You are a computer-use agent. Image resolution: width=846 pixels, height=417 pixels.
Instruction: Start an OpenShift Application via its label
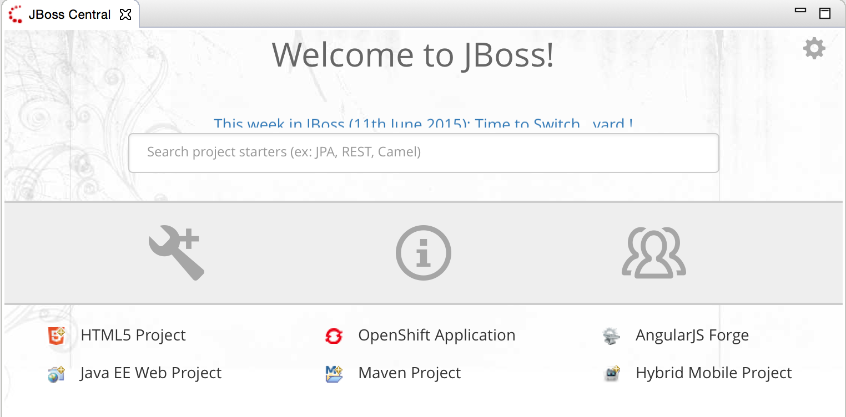[436, 335]
